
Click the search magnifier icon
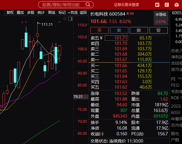[88, 5]
